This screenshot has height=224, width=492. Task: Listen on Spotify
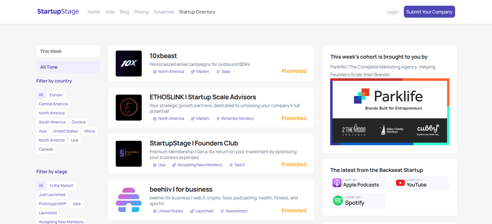coord(358,200)
